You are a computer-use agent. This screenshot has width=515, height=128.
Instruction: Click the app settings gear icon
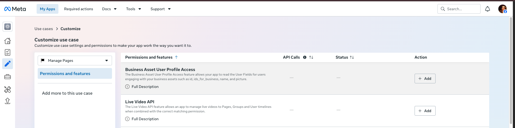pos(8,27)
